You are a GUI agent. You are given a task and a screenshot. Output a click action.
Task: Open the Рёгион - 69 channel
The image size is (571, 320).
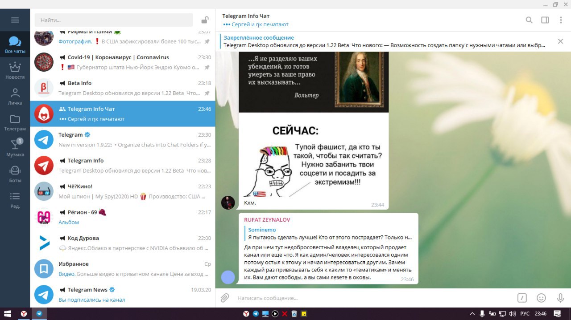pyautogui.click(x=123, y=217)
